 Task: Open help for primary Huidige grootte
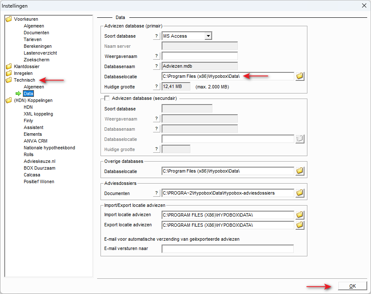point(156,86)
